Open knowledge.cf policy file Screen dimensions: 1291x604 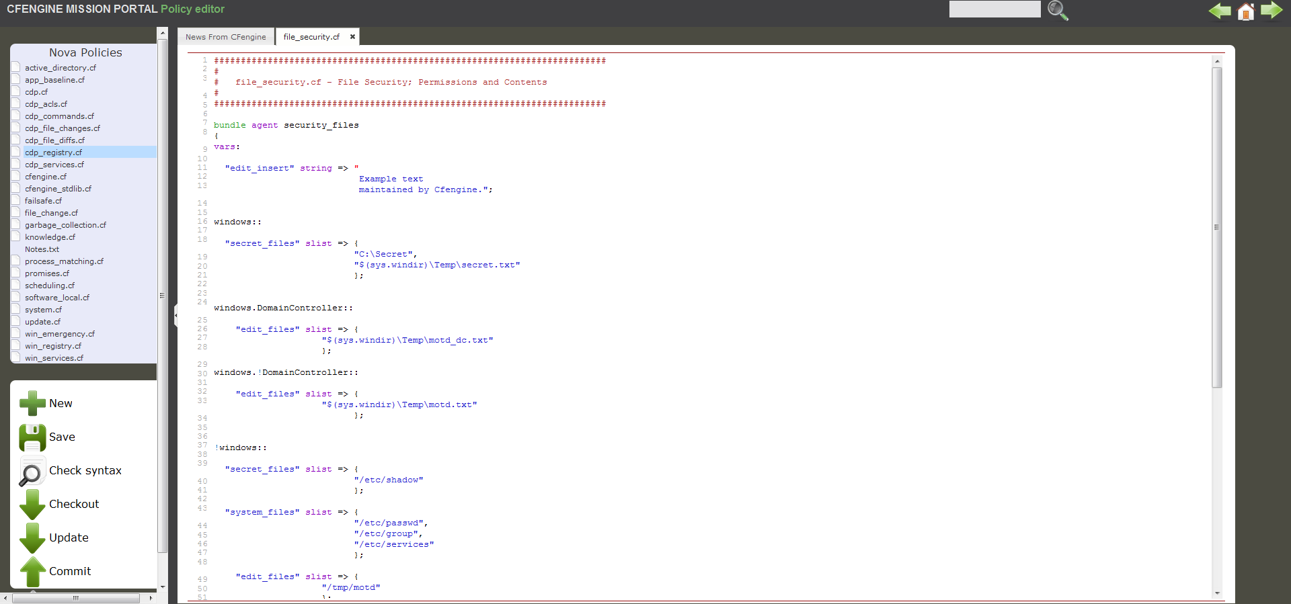coord(50,237)
